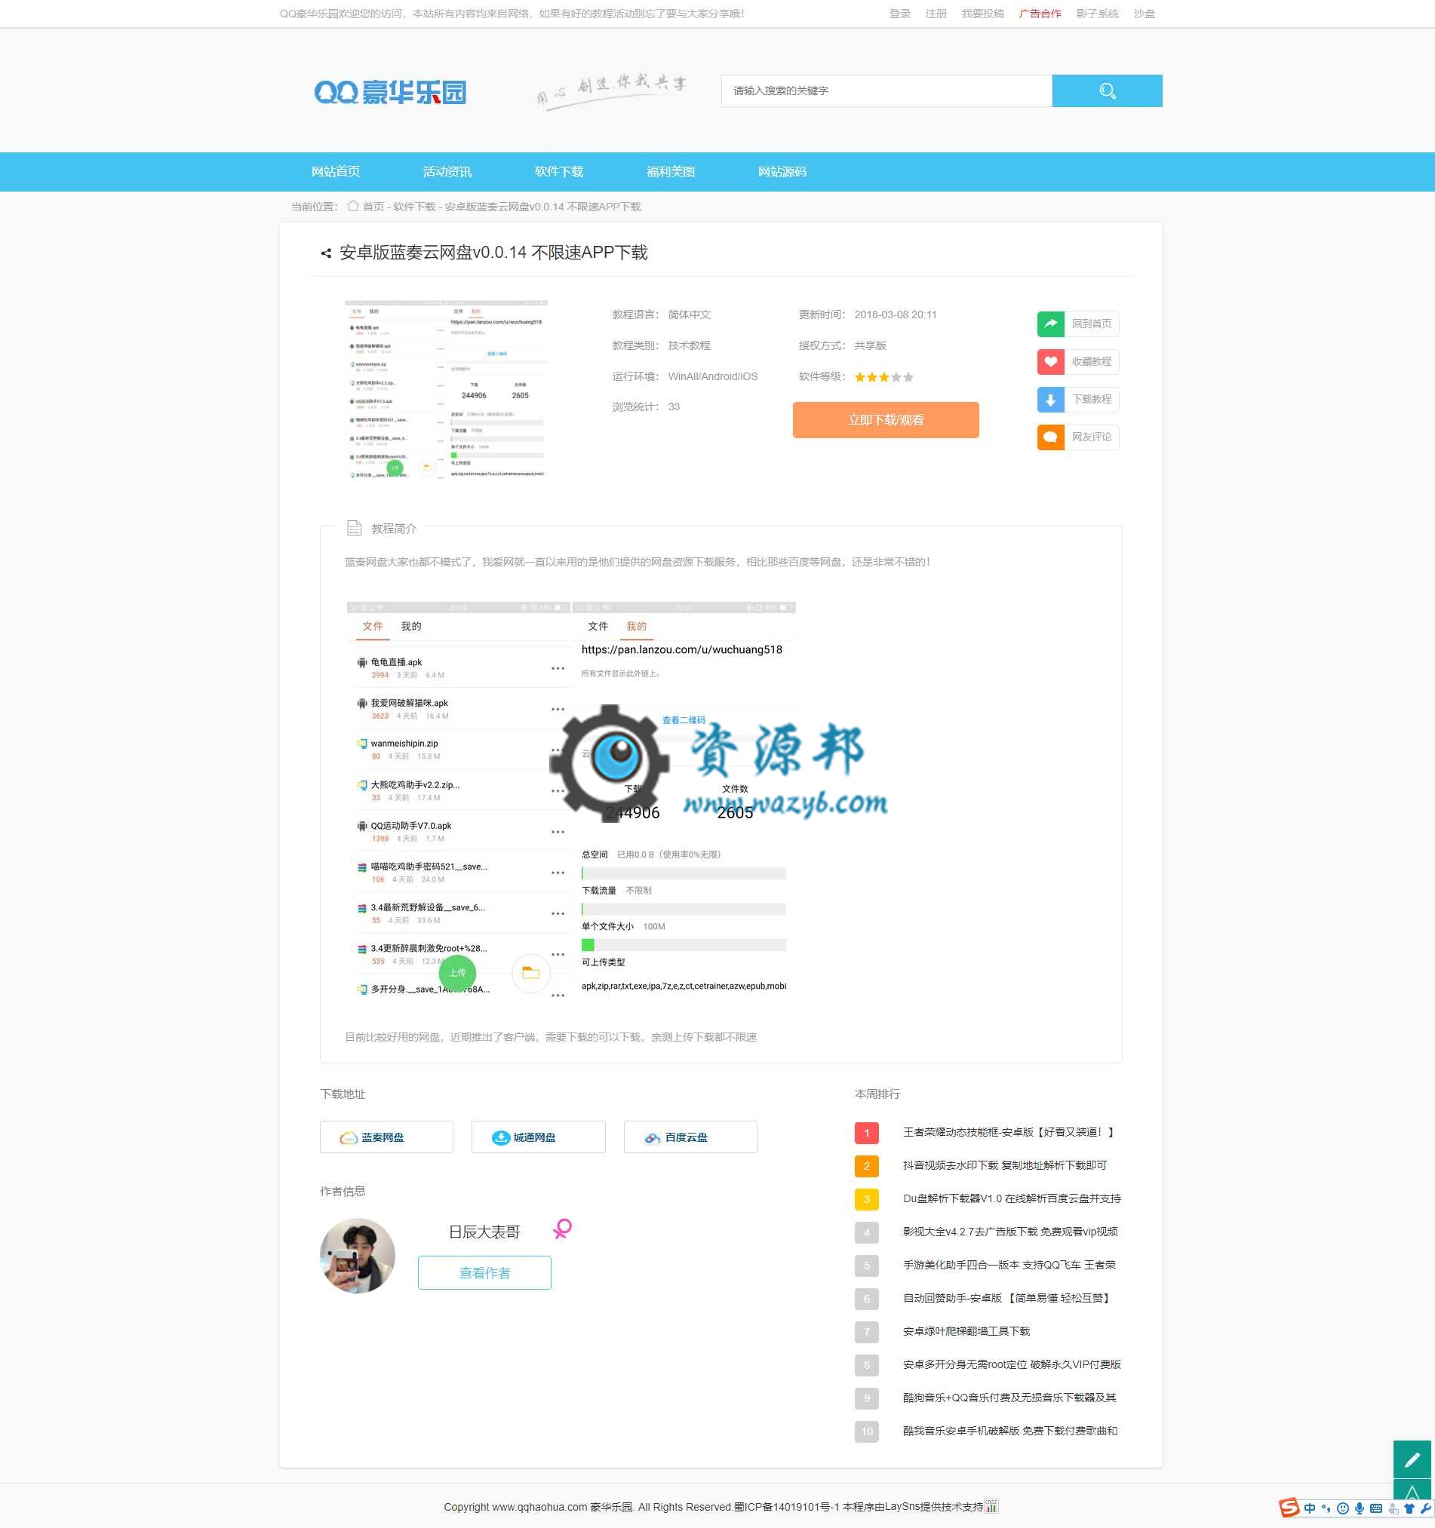Click the red heart 收藏教程 icon
This screenshot has height=1528, width=1435.
pyautogui.click(x=1050, y=361)
